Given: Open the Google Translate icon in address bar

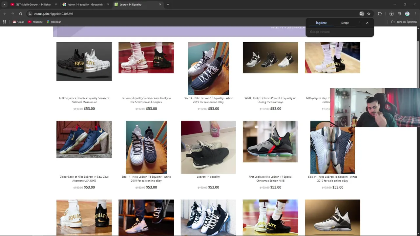Looking at the screenshot, I should click(x=362, y=14).
